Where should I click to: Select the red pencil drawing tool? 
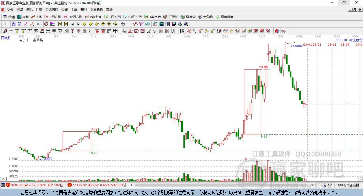[5, 31]
